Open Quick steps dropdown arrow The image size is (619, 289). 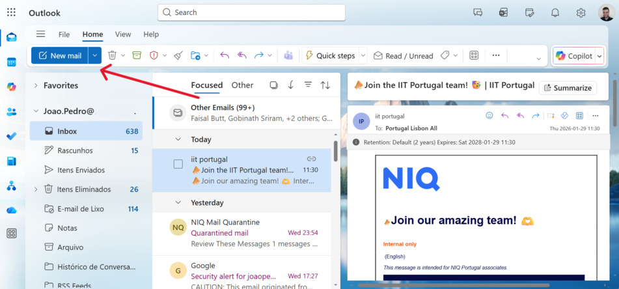(363, 56)
